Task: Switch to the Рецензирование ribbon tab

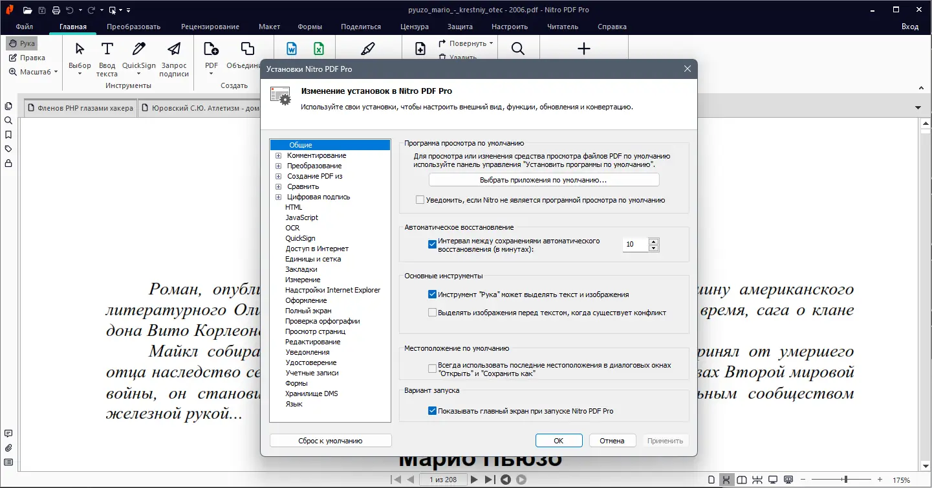Action: click(210, 27)
